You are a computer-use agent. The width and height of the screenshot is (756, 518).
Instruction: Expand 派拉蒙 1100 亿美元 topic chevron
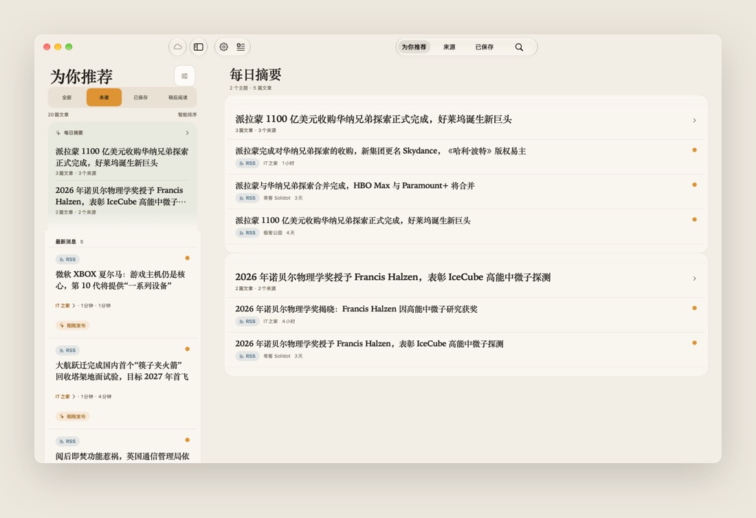point(694,120)
